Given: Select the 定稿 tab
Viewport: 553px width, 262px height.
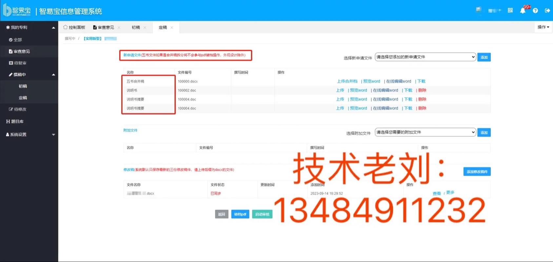Looking at the screenshot, I should [x=163, y=28].
